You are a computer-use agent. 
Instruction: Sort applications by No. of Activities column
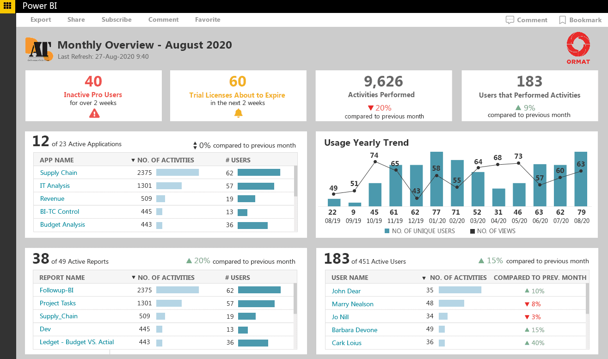coord(165,160)
